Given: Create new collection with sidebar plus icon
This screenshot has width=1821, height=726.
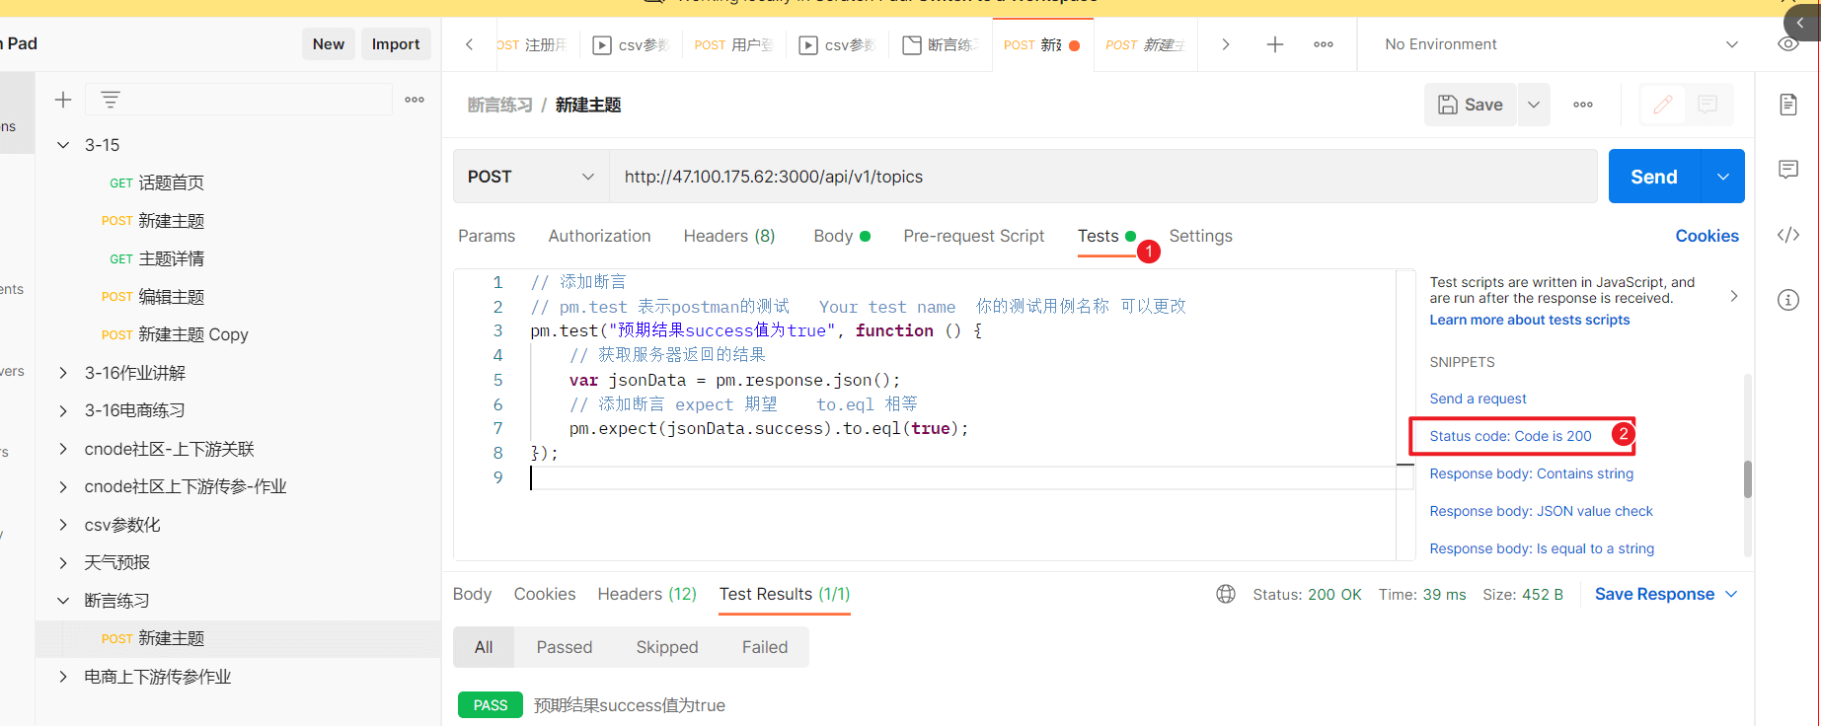Looking at the screenshot, I should (x=63, y=100).
